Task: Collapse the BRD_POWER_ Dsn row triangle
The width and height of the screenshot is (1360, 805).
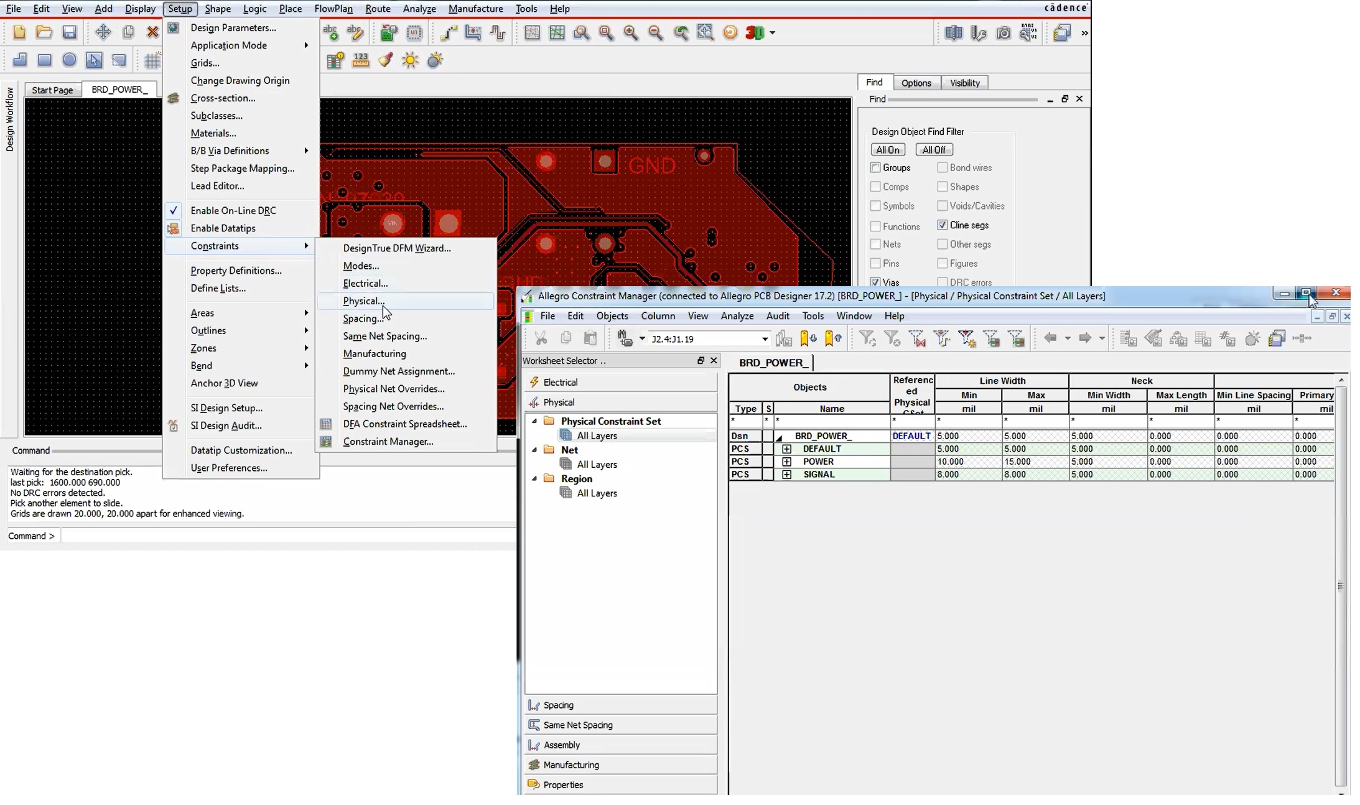Action: pos(779,437)
